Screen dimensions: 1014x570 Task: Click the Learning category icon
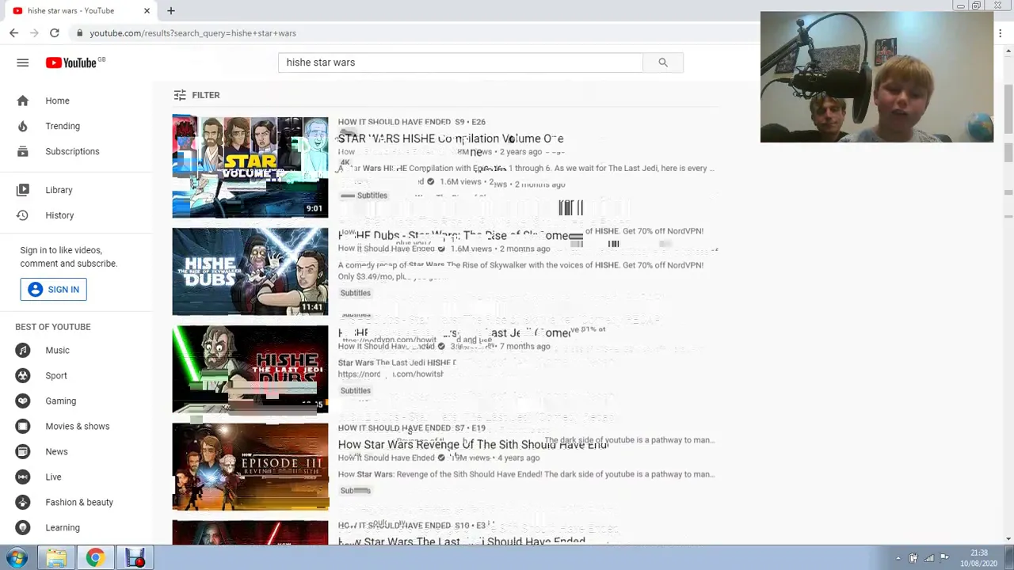(22, 527)
